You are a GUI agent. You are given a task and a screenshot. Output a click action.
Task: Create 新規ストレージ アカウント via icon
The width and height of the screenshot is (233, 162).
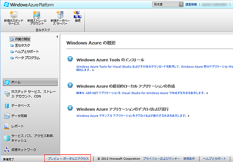point(37,15)
